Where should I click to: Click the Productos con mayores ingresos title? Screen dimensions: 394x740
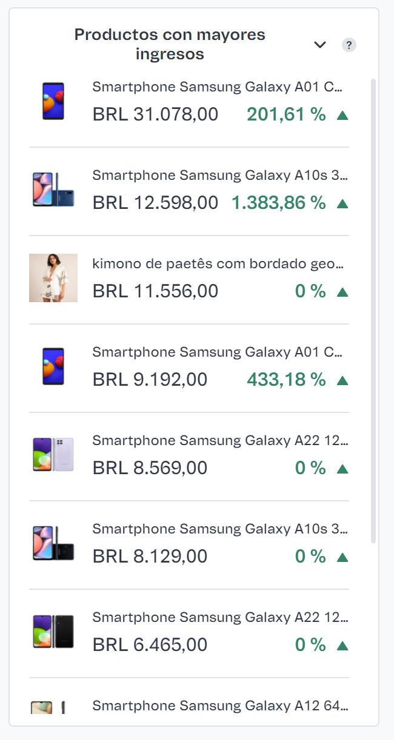click(170, 44)
